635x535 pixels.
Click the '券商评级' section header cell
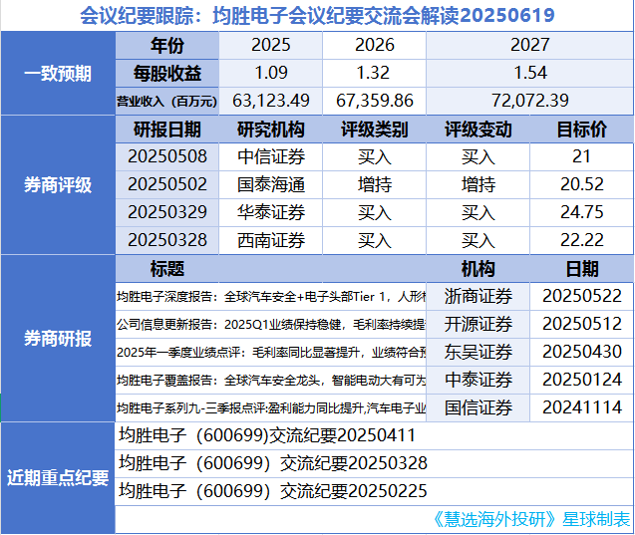58,185
